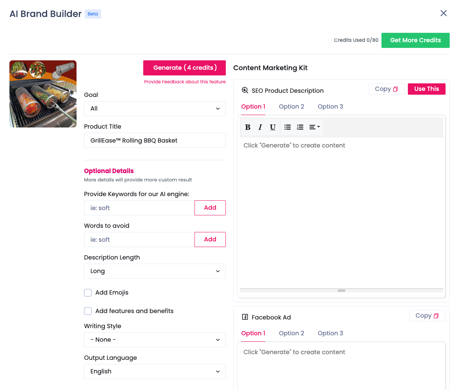Insert a bulleted list in the editor

point(287,127)
